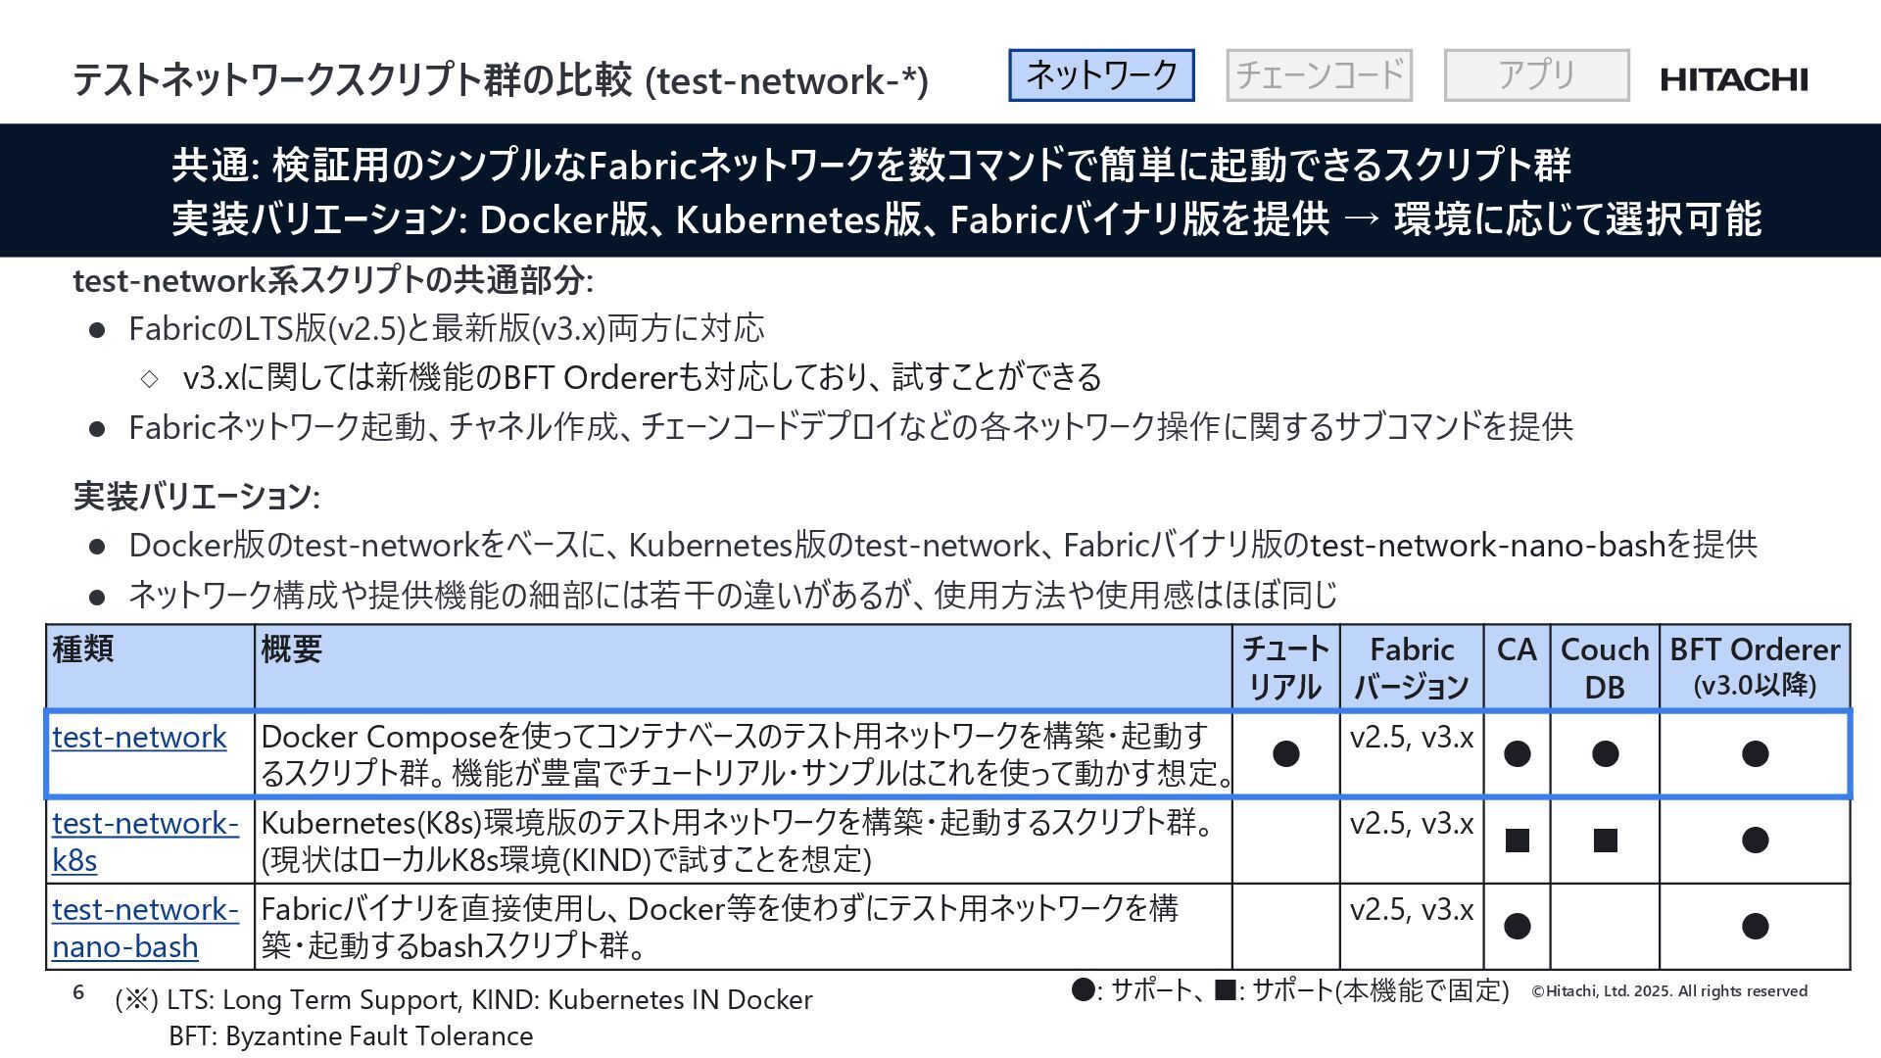Viewport: 1881px width, 1058px height.
Task: Click the legend circle for サポート
Action: coord(1083,989)
